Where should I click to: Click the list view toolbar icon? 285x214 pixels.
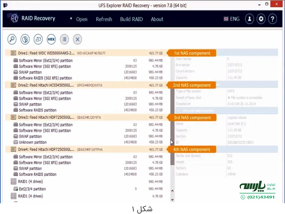(x=64, y=39)
